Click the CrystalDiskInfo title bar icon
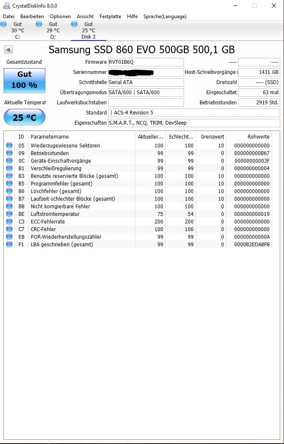Image resolution: width=284 pixels, height=444 pixels. pyautogui.click(x=6, y=5)
